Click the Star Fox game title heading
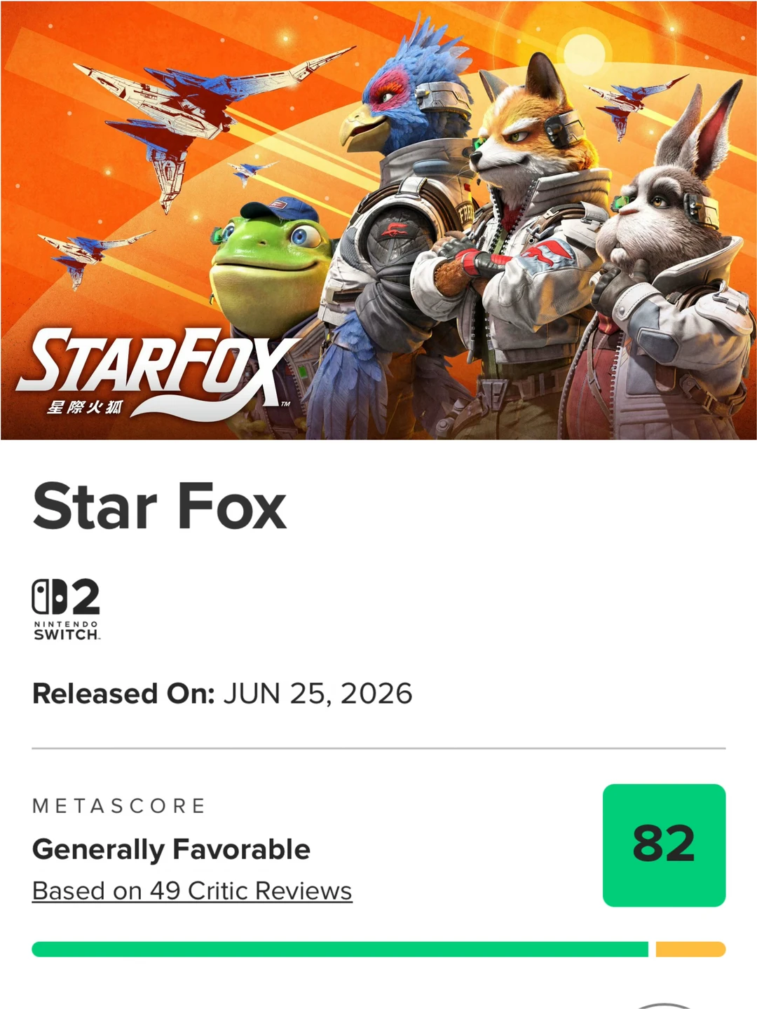Image resolution: width=757 pixels, height=1009 pixels. tap(160, 507)
